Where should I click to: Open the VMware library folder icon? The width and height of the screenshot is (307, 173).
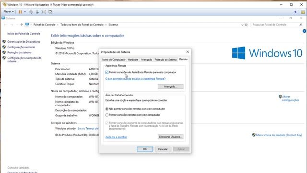tap(303, 12)
